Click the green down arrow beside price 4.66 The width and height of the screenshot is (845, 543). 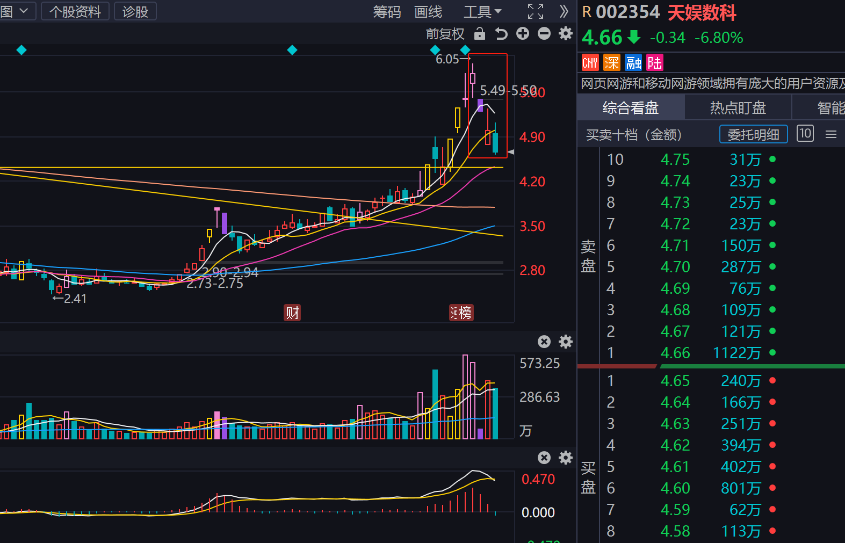[634, 38]
